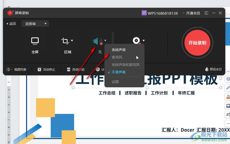Click the 视频列表 label
This screenshot has width=230, height=144.
point(20,69)
